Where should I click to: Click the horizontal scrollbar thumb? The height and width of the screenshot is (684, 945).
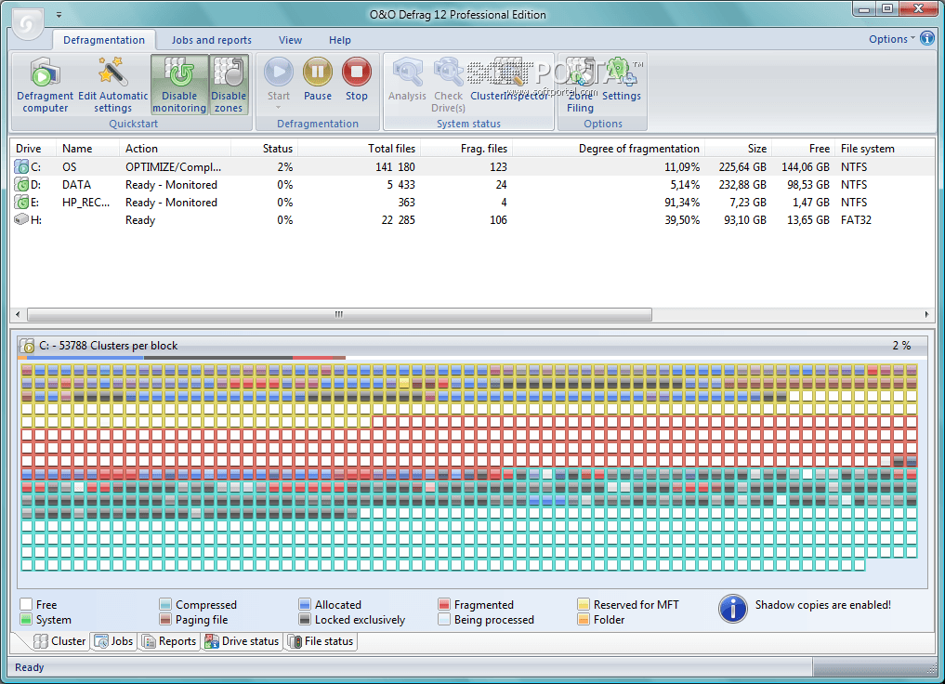(339, 314)
